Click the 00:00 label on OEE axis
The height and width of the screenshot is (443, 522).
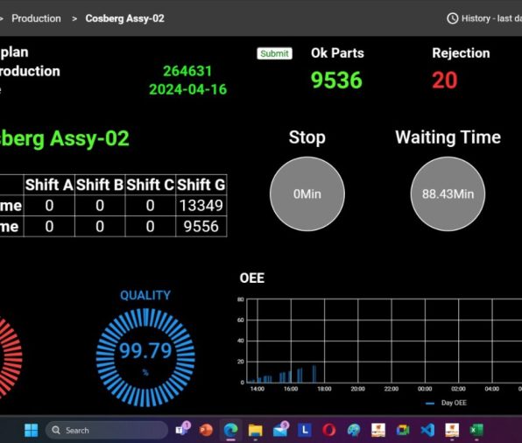pos(425,389)
